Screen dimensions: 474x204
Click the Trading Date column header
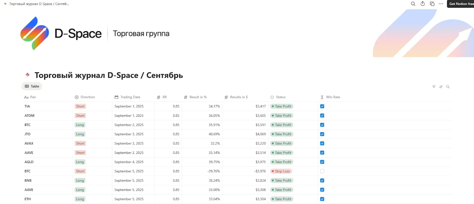point(127,97)
